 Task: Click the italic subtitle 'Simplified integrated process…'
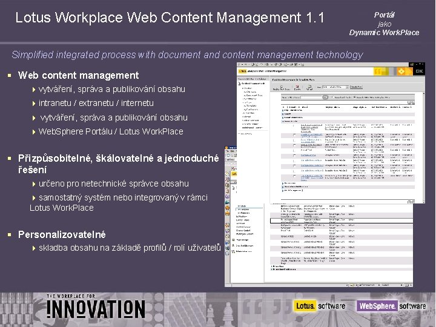tap(187, 54)
